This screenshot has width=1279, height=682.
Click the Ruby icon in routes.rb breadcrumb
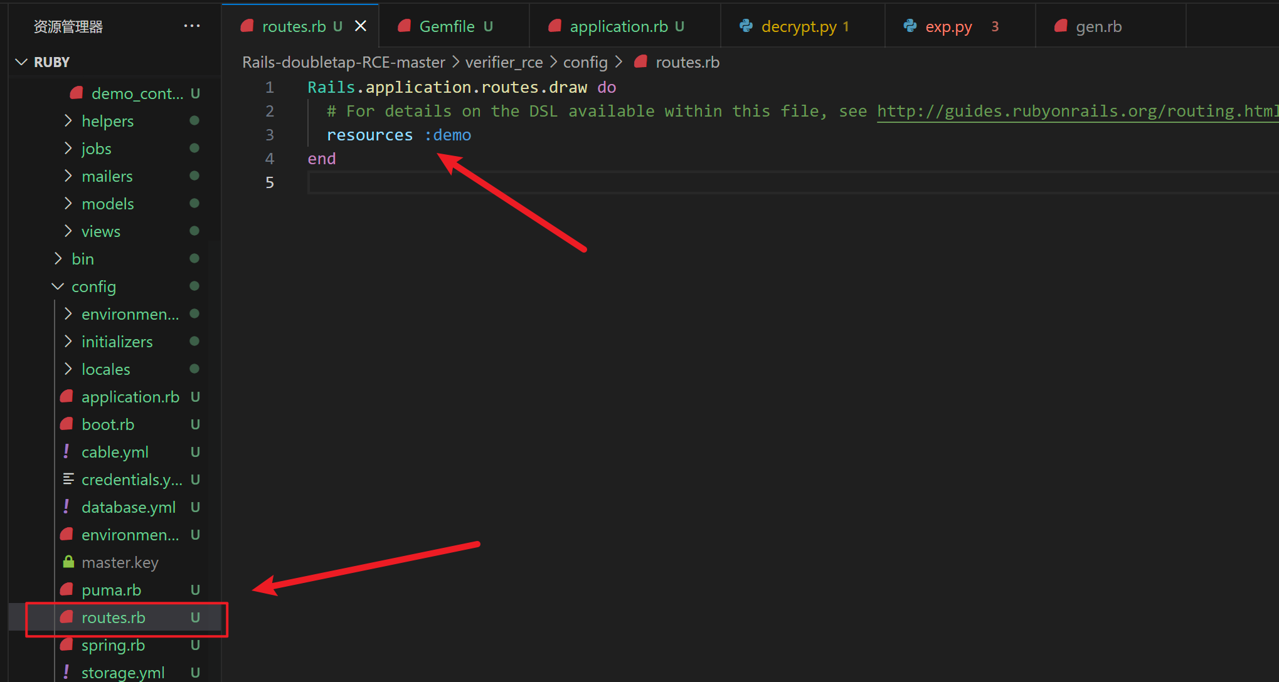tap(640, 62)
